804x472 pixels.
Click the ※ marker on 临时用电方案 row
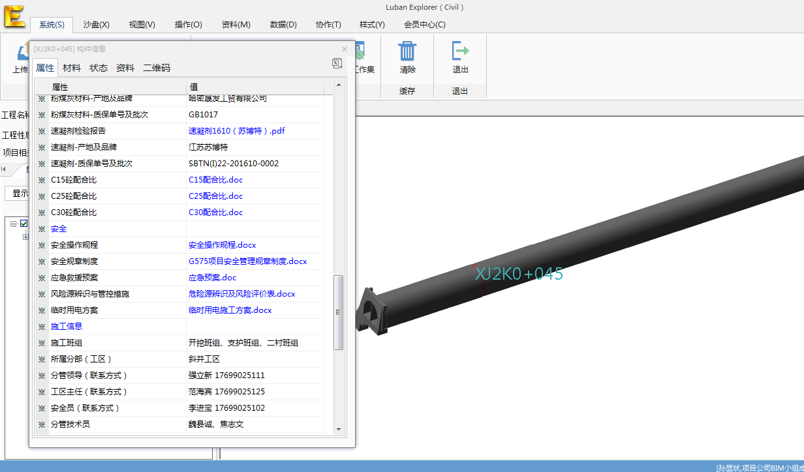pyautogui.click(x=42, y=310)
